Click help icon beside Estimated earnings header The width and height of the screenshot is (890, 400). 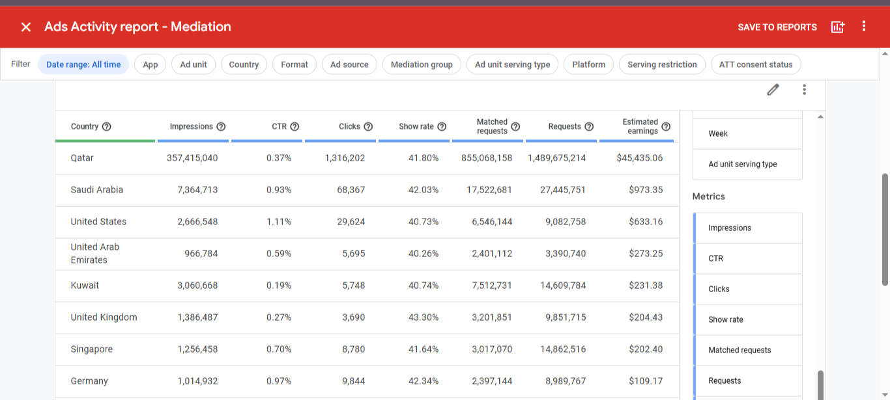point(666,127)
